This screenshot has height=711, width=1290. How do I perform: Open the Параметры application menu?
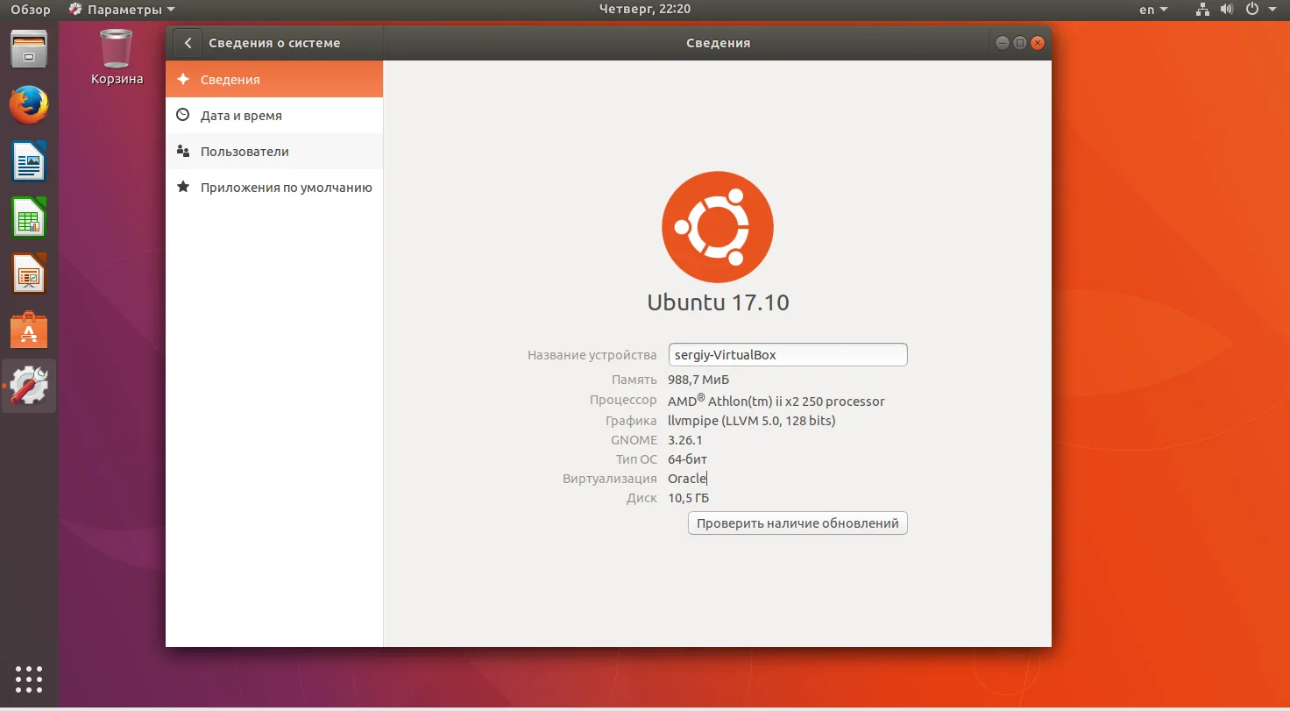[x=121, y=10]
